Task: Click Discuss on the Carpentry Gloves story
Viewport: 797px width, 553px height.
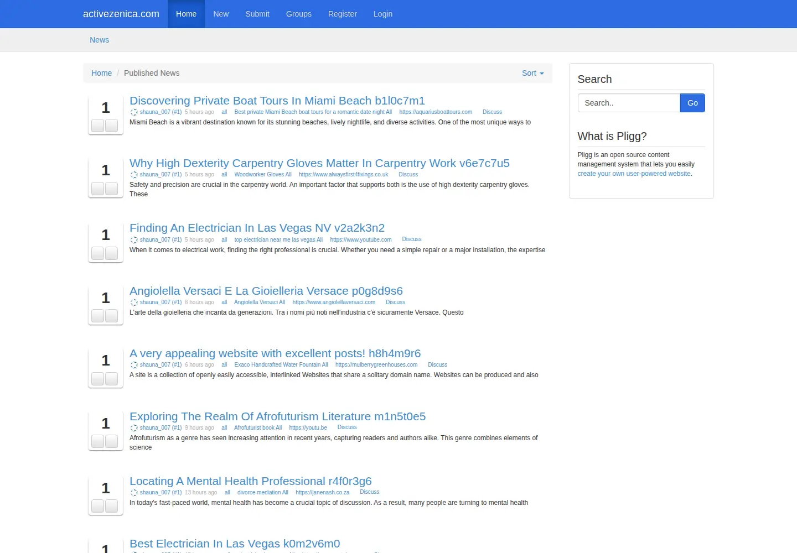Action: point(408,174)
